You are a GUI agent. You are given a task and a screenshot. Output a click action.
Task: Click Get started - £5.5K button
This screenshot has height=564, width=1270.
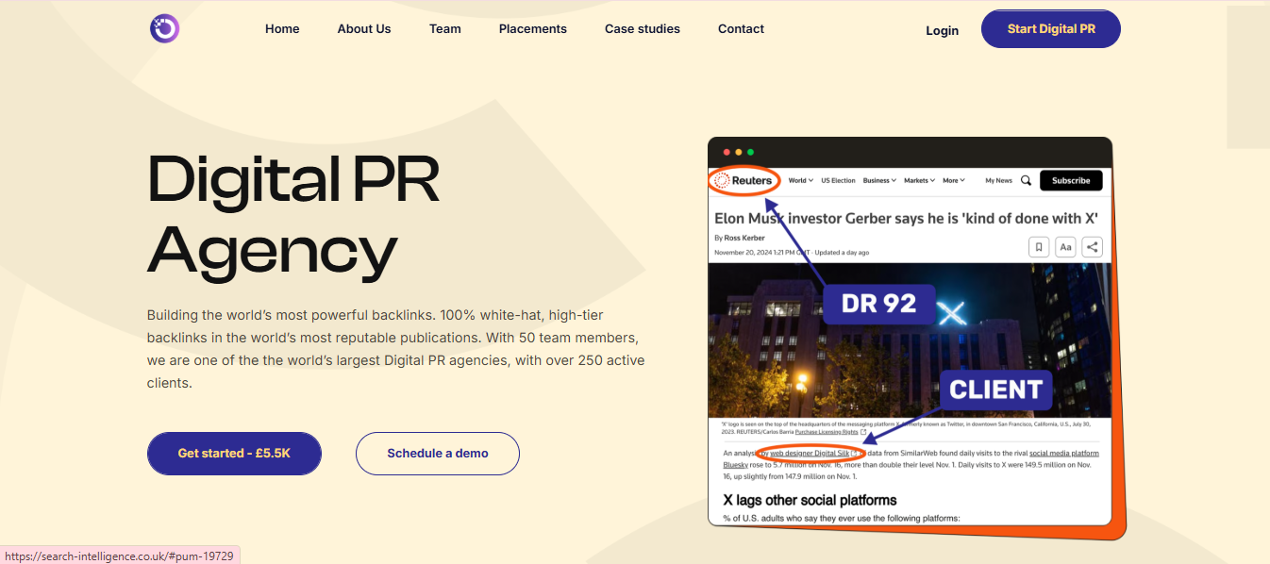[234, 454]
